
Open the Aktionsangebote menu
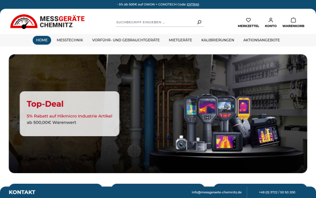261,40
